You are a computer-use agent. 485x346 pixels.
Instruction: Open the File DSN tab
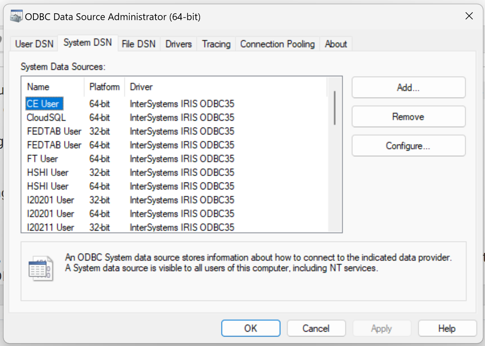(x=139, y=44)
